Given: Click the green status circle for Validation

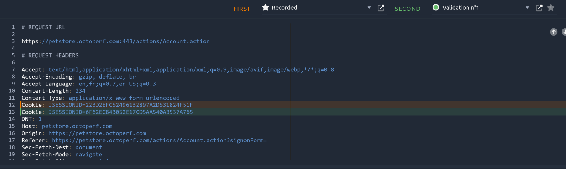Looking at the screenshot, I should [x=436, y=7].
